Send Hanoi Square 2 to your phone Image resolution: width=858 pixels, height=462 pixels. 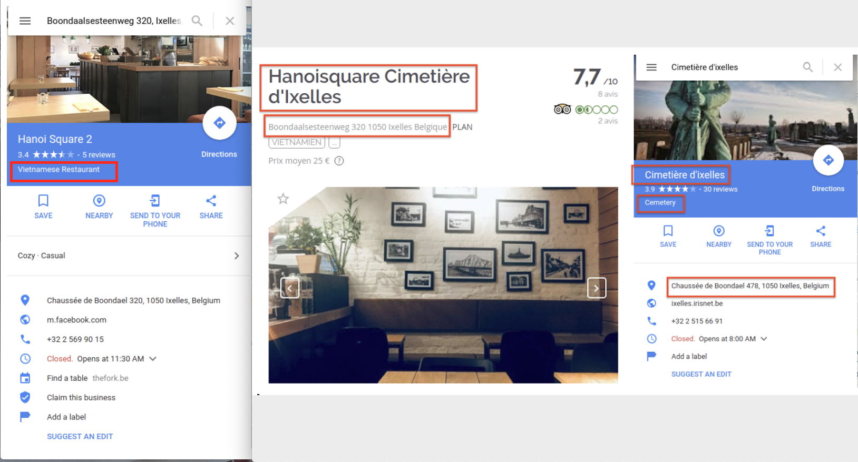click(x=155, y=211)
